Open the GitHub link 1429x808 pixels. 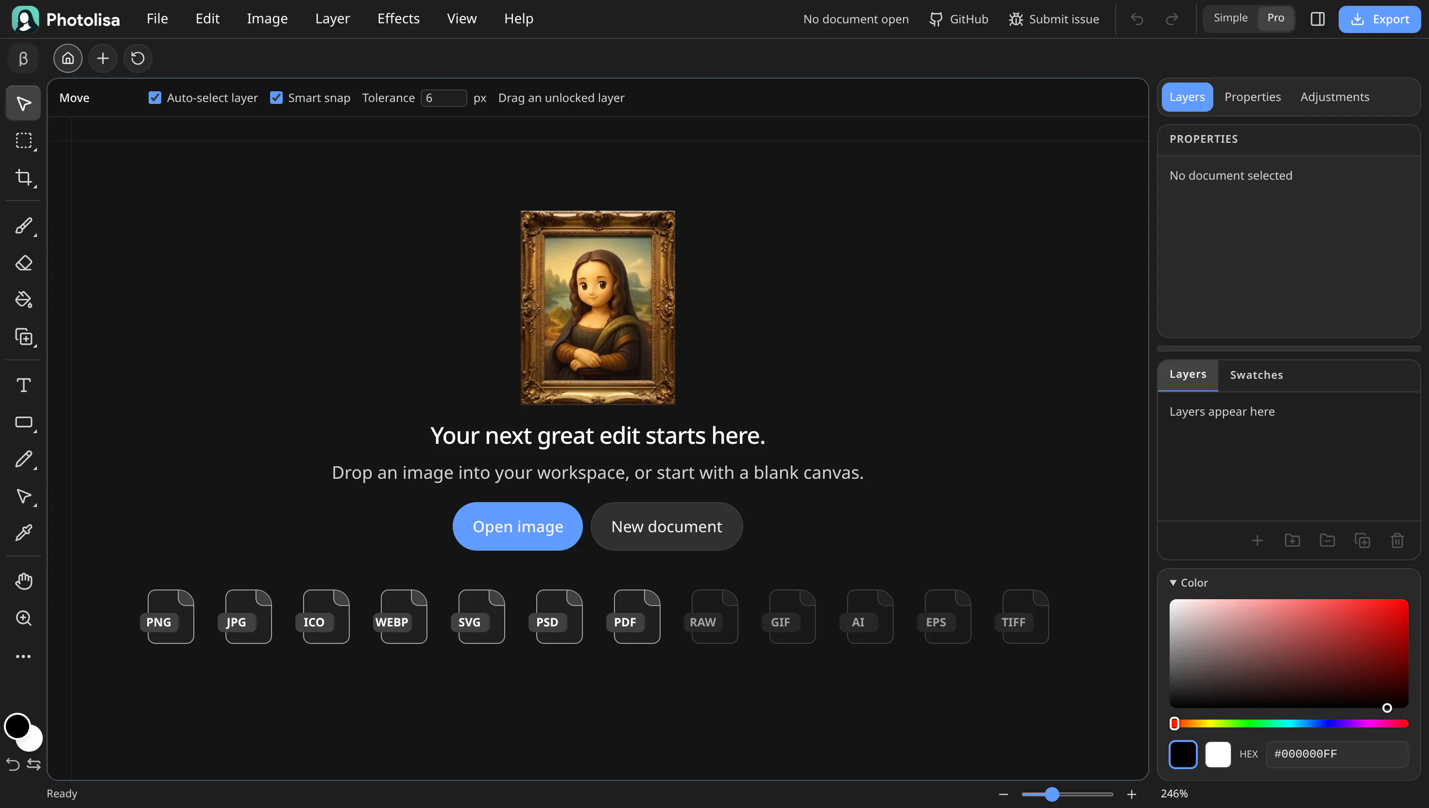958,19
